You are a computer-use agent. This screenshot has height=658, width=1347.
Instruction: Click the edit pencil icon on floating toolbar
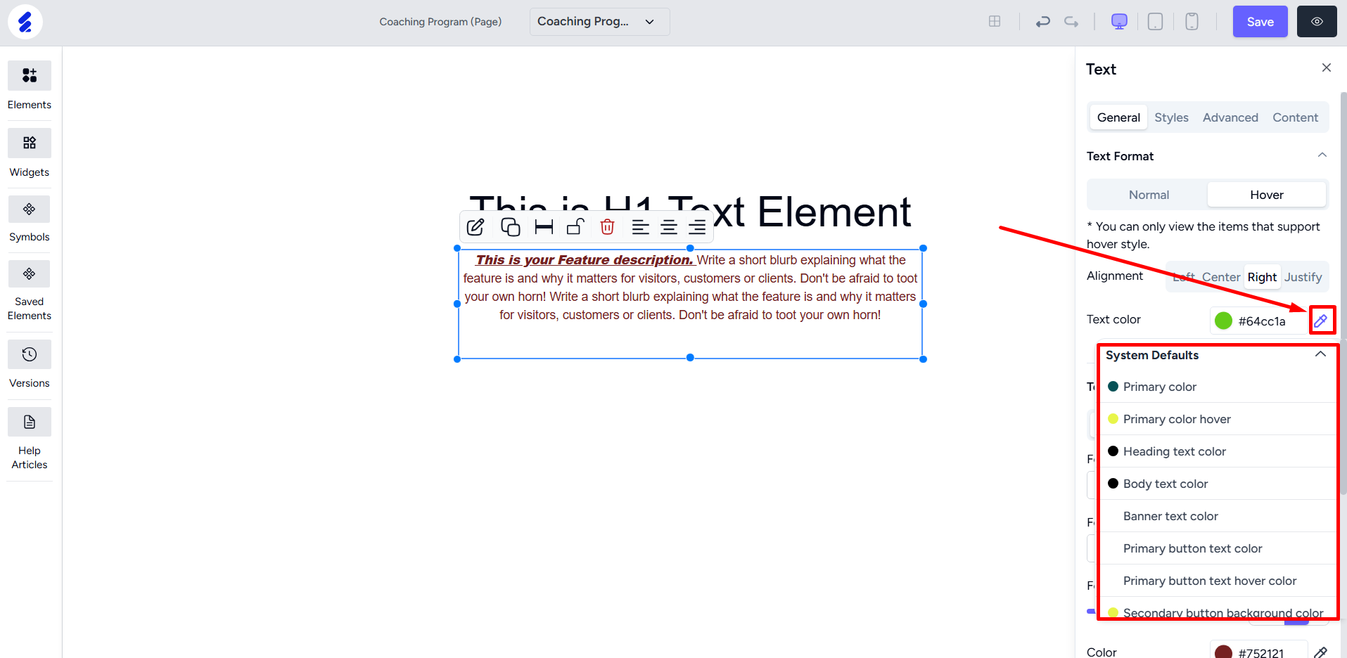[x=475, y=227]
